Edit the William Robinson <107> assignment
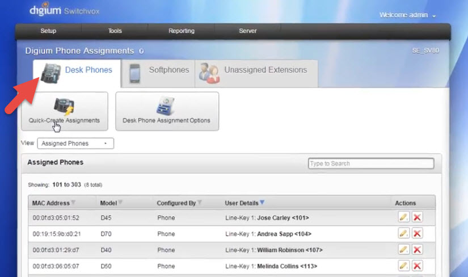This screenshot has width=468, height=277. click(x=403, y=250)
